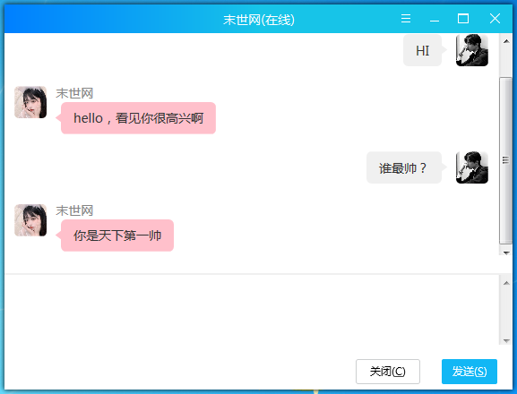Select the 谁最帅？ message bubble
The image size is (517, 394).
pos(404,167)
